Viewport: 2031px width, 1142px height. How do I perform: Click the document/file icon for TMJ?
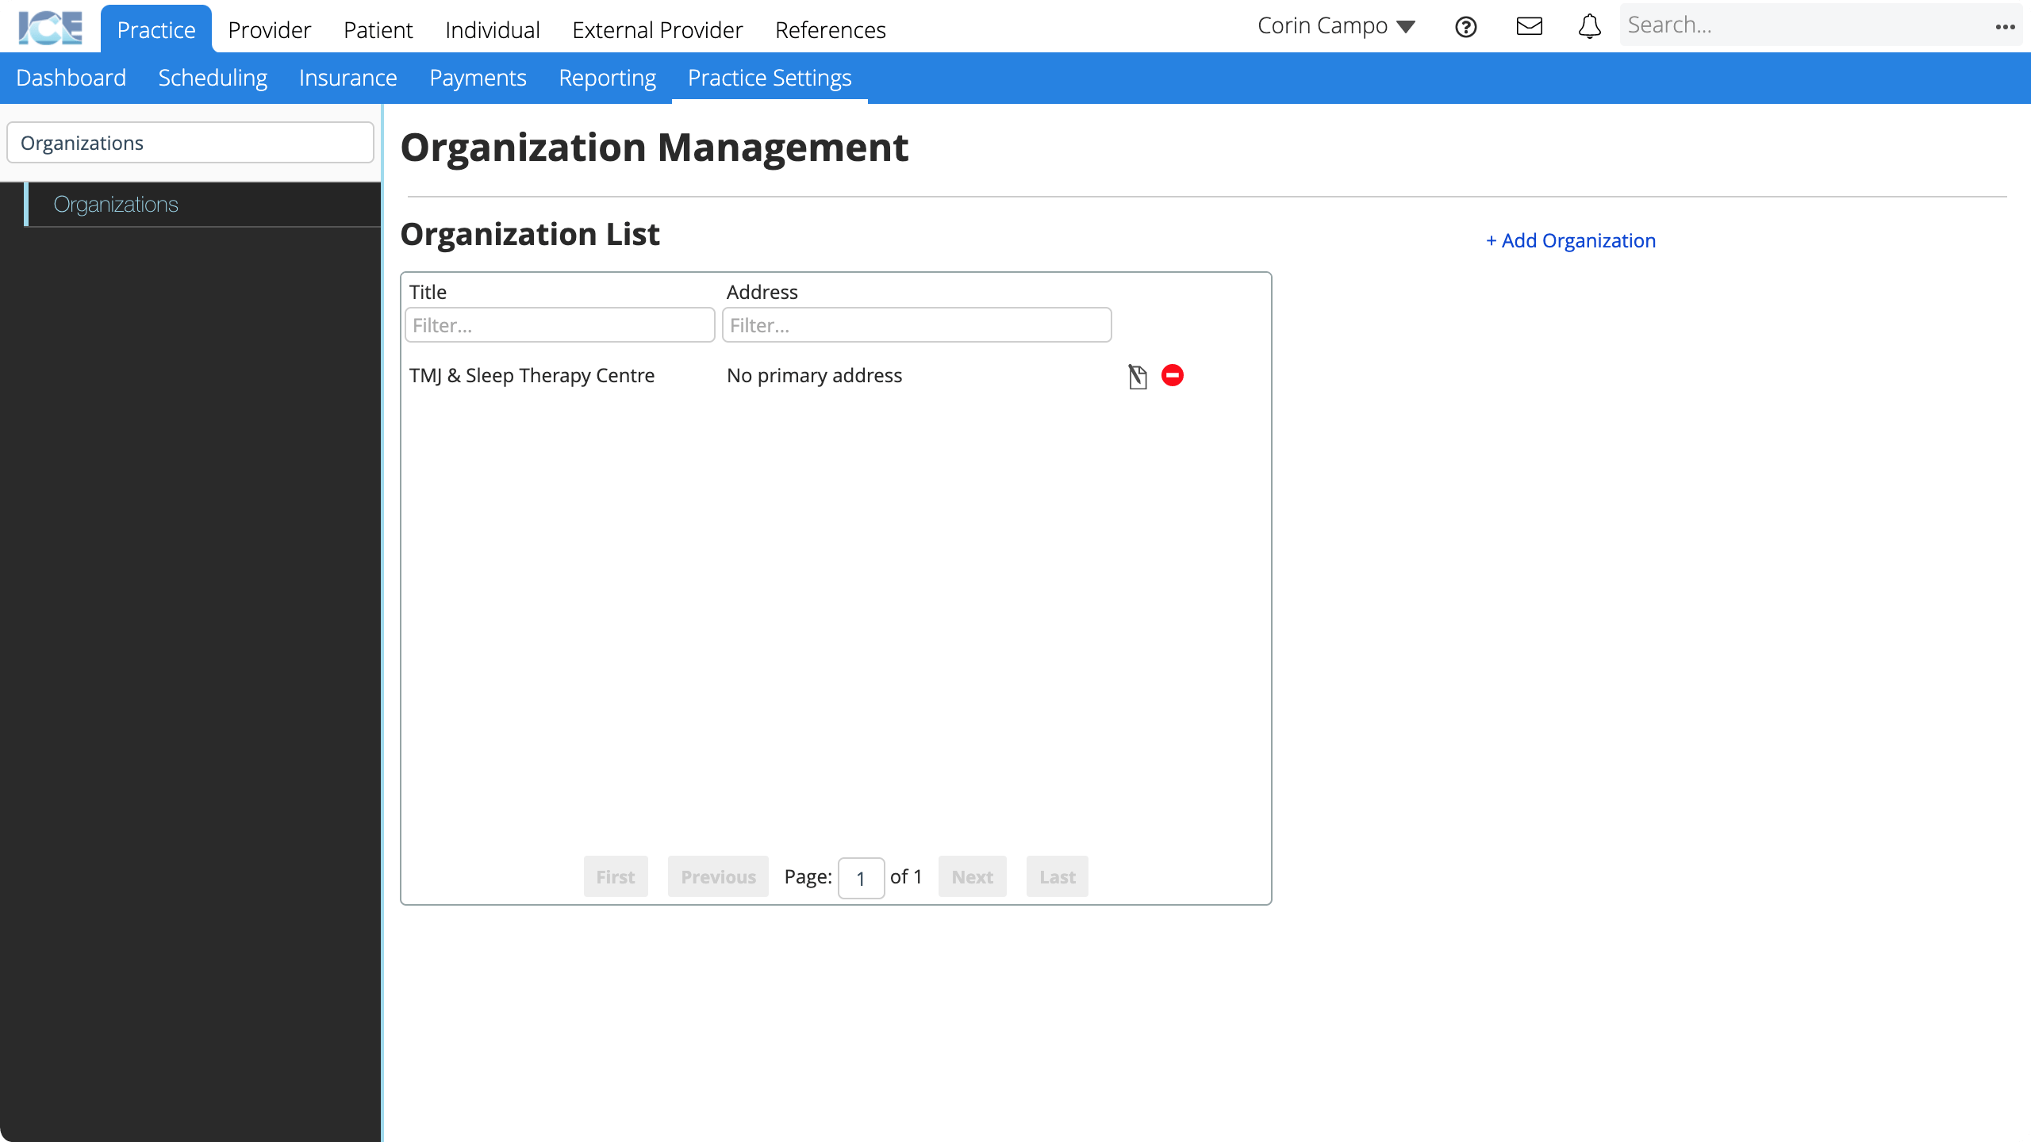[1135, 377]
